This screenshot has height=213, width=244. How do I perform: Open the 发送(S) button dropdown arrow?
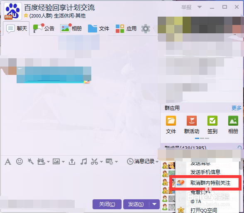point(154,204)
